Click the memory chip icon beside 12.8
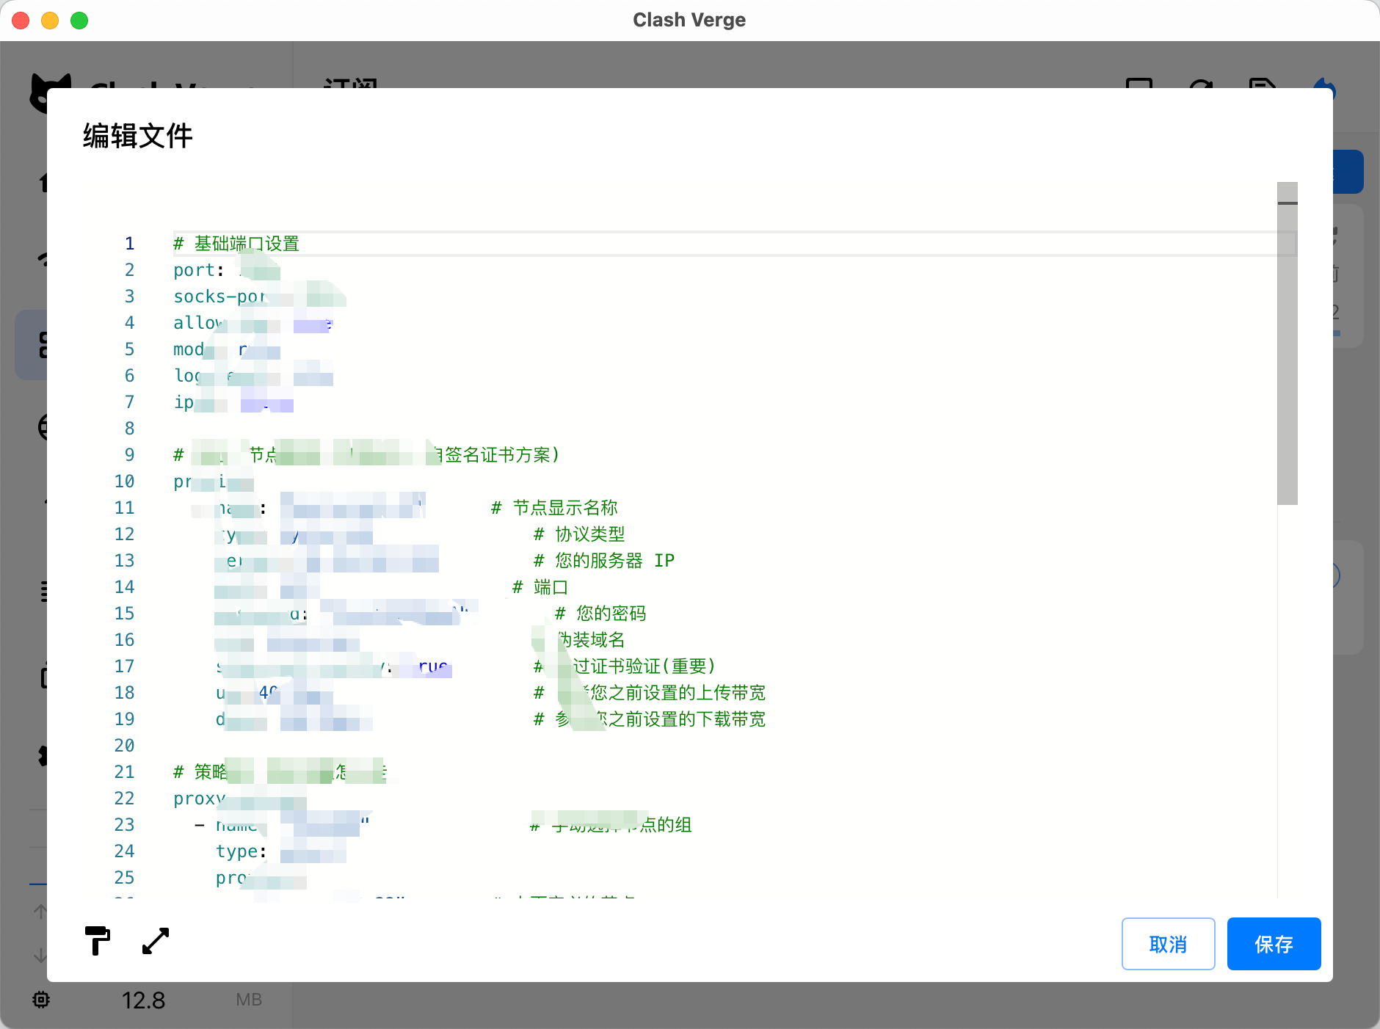Screen dimensions: 1380x1029 (x=41, y=1000)
